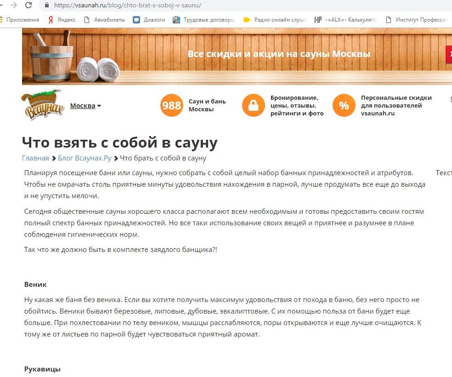Reload the page with the refresh icon
452x377 pixels.
point(28,5)
